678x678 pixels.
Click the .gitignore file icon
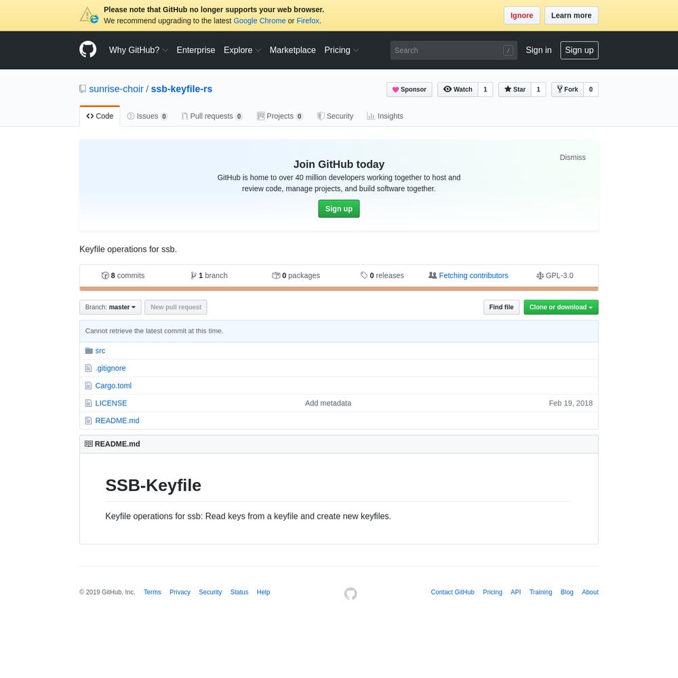pos(89,368)
